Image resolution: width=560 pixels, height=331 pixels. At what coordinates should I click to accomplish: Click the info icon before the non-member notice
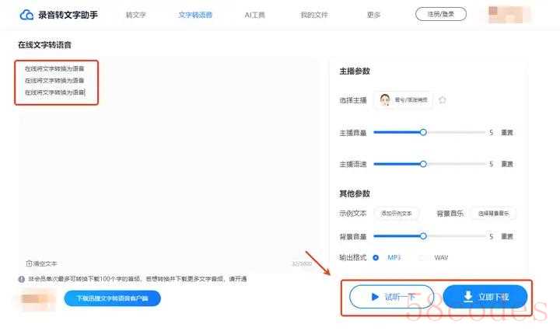tap(22, 279)
